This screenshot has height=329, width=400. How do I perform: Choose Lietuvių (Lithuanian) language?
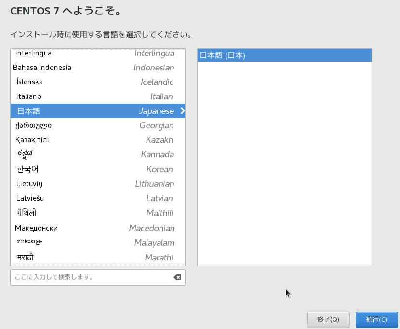[98, 184]
